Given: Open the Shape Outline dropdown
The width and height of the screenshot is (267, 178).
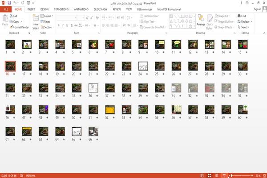Looking at the screenshot, I should [224, 21].
